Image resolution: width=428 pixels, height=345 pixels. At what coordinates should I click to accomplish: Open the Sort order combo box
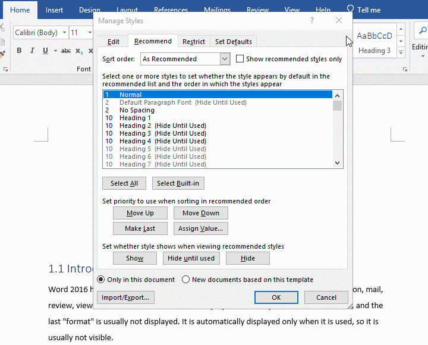click(x=185, y=59)
